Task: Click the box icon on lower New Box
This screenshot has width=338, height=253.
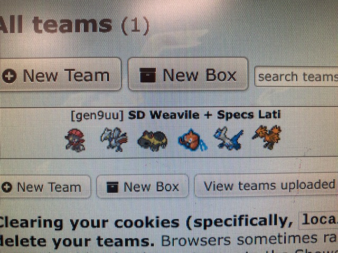Action: [x=112, y=187]
